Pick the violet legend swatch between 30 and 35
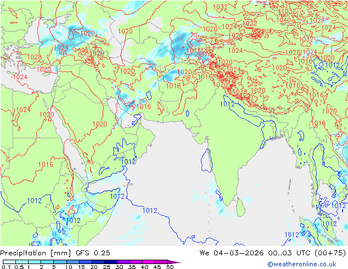Image resolution: width=348 pixels, height=269 pixels. 123,262
